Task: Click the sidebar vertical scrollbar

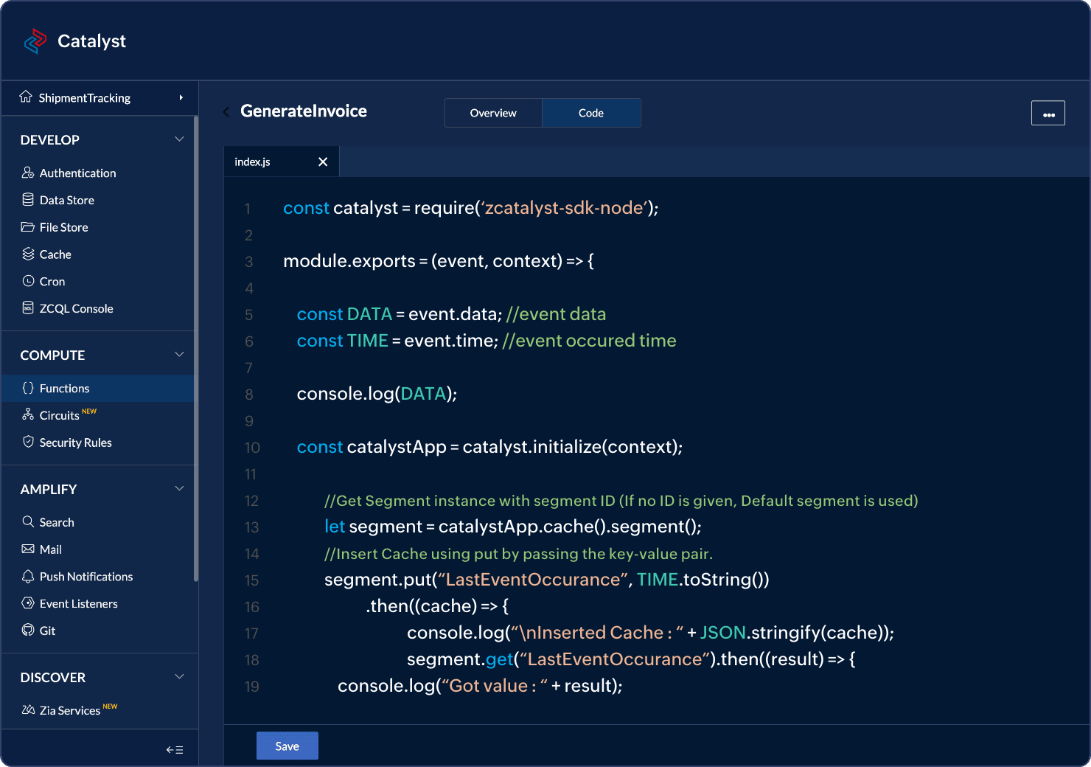Action: [x=196, y=348]
